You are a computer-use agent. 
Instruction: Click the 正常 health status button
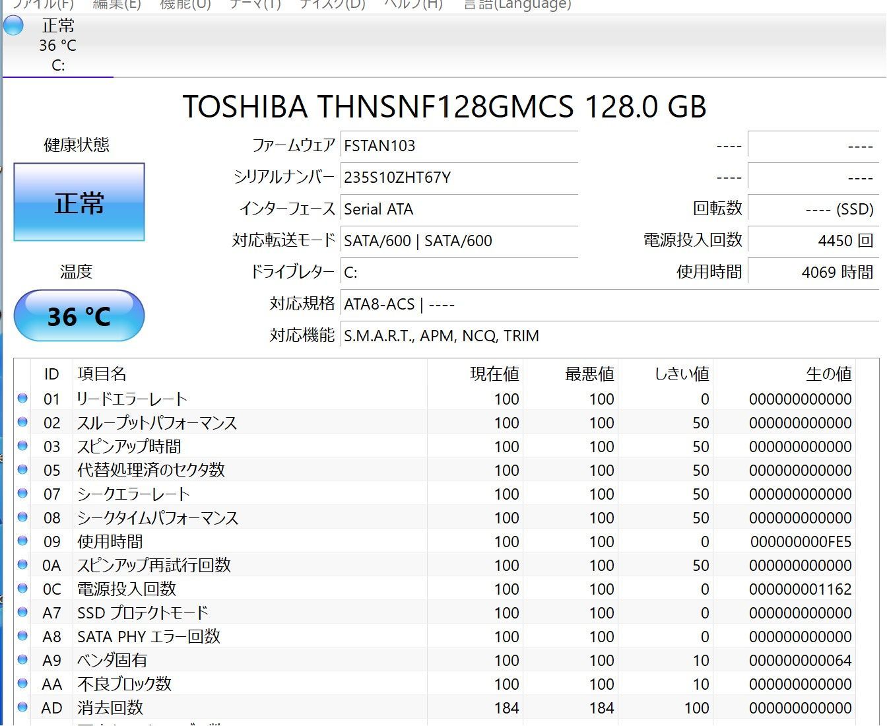click(x=79, y=202)
